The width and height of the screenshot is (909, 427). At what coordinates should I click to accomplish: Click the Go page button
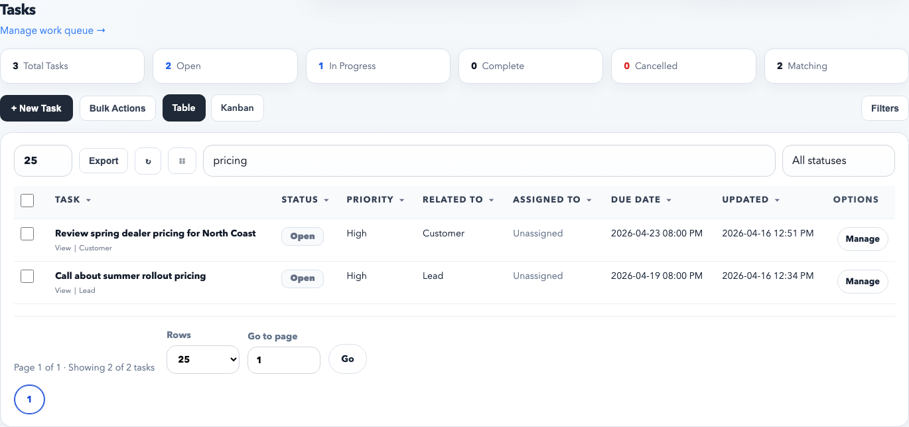coord(348,359)
